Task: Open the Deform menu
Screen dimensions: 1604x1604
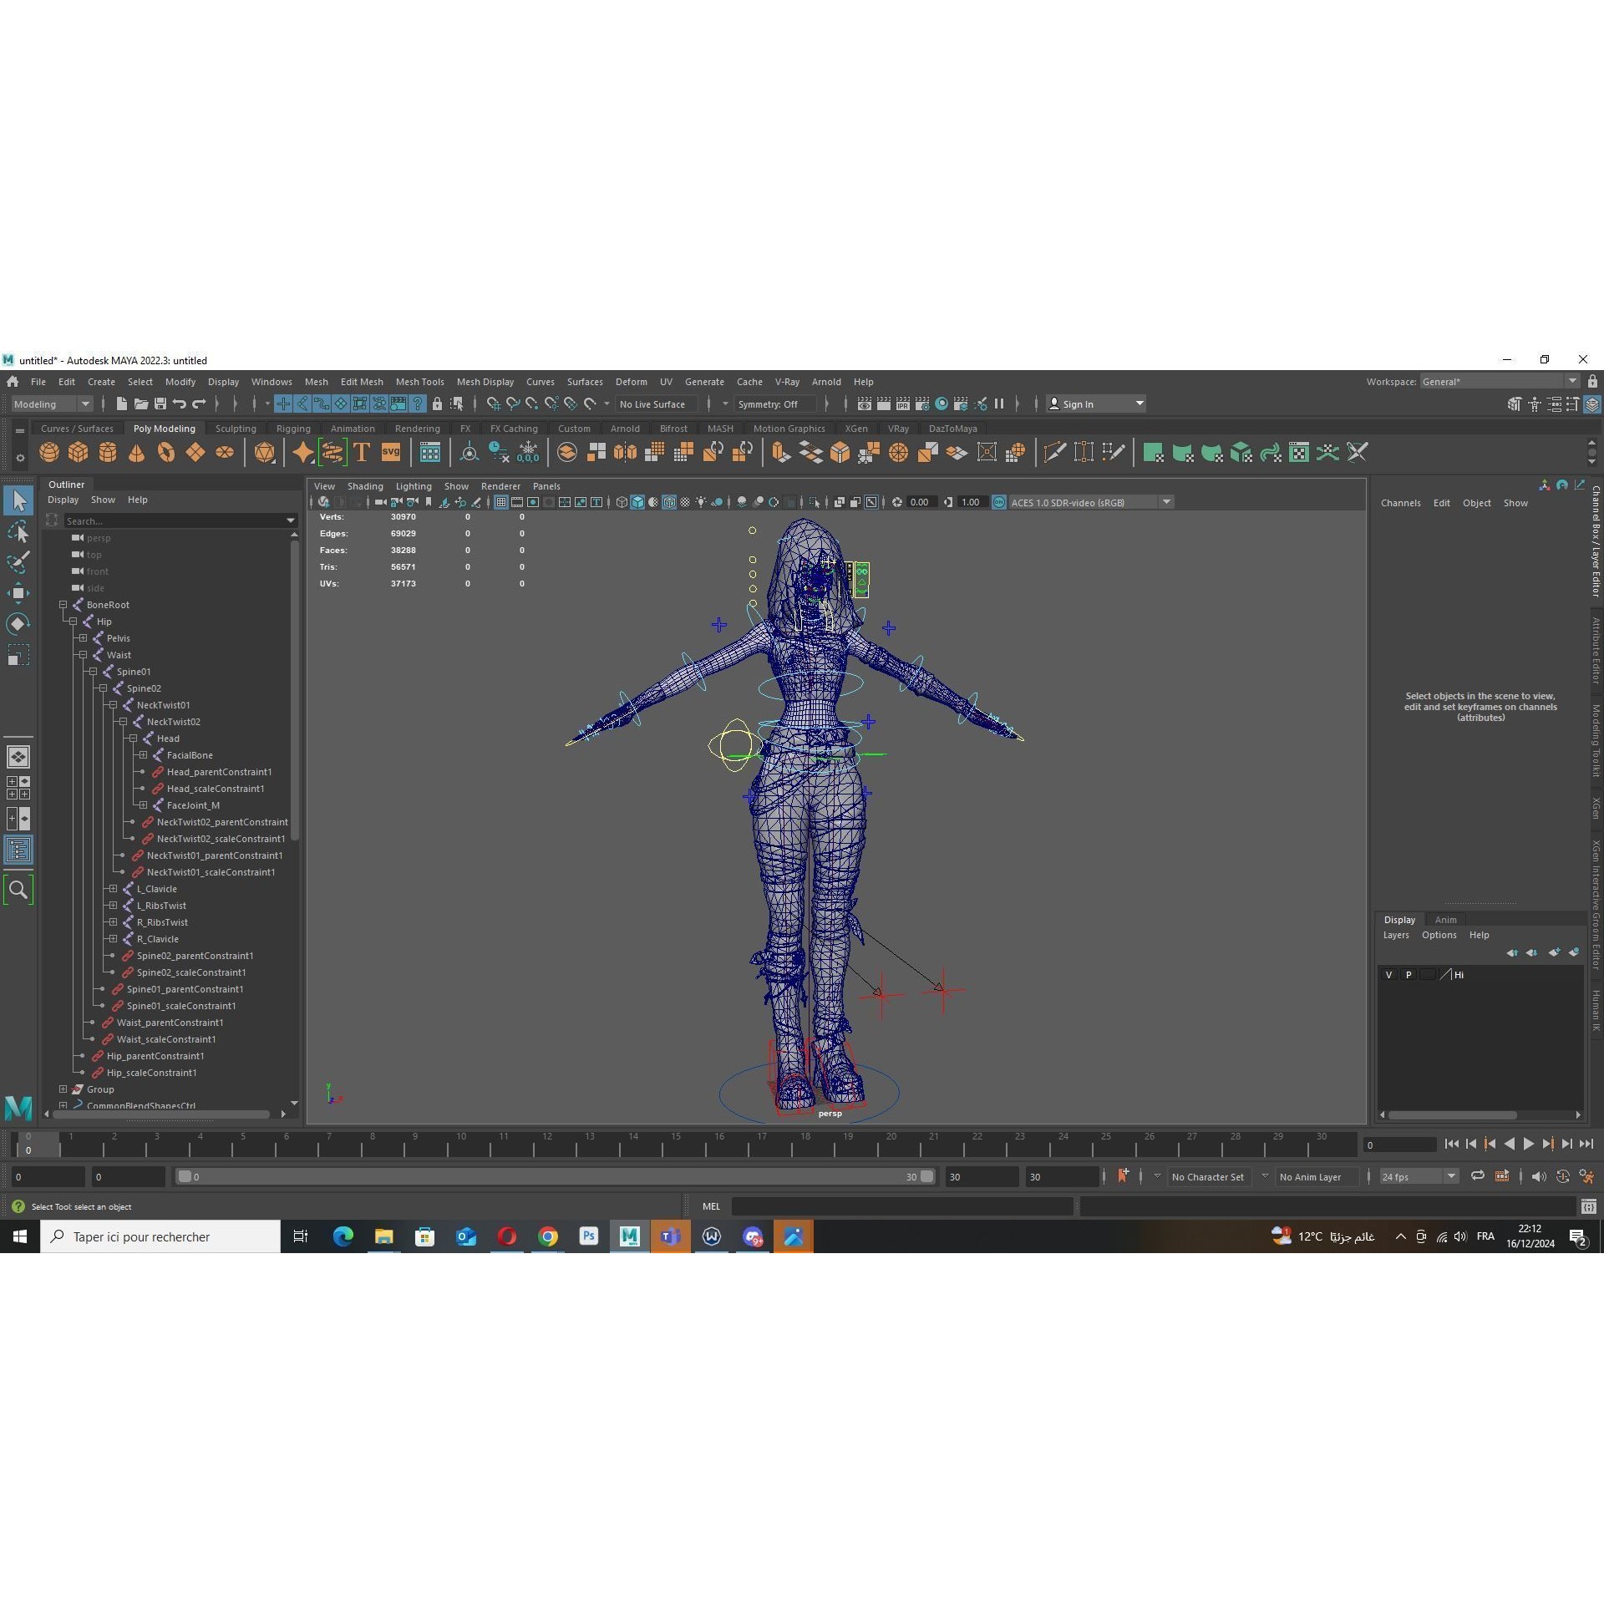Action: (x=631, y=382)
